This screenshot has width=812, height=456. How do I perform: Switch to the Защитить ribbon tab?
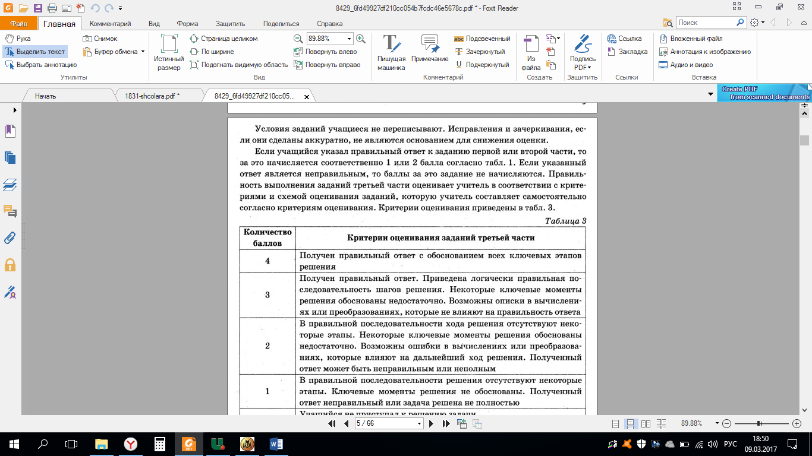(231, 24)
